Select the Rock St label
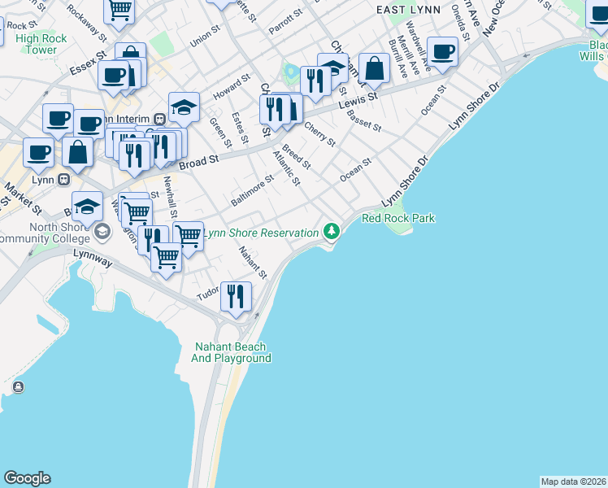Viewport: 608px width, 488px height. tap(23, 25)
